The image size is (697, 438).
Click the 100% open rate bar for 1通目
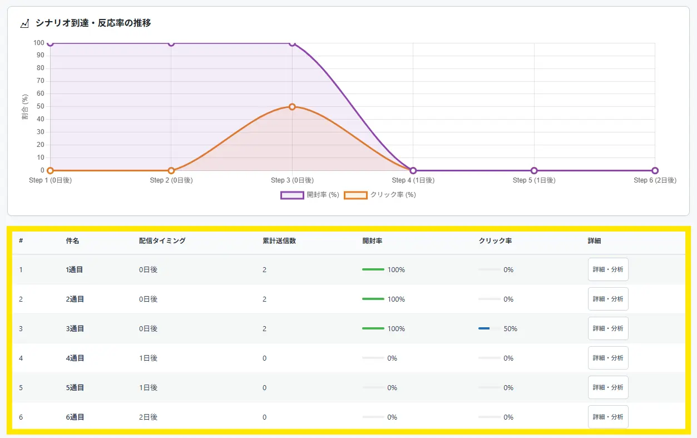click(x=373, y=269)
